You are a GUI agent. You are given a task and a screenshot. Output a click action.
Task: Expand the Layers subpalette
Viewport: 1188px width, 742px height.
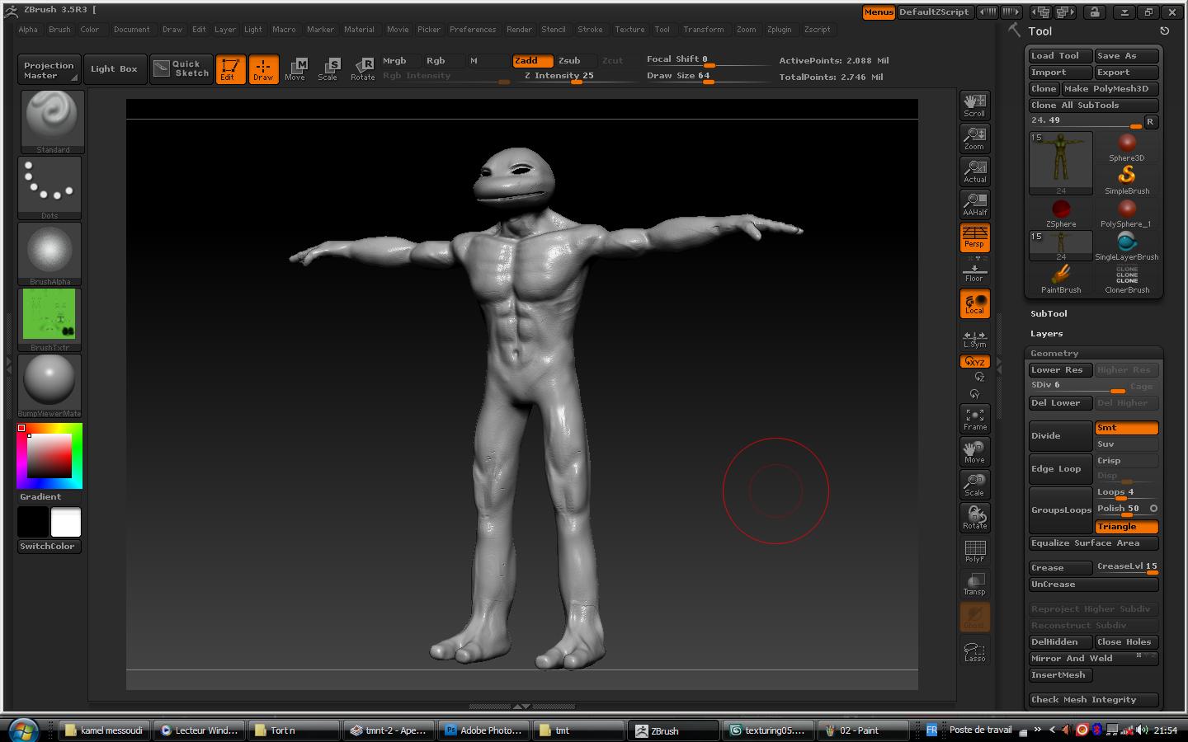[x=1046, y=334]
